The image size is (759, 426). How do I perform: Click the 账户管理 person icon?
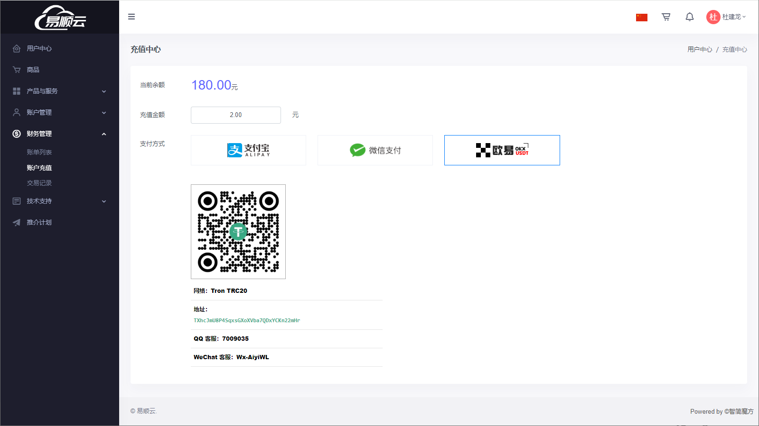17,112
